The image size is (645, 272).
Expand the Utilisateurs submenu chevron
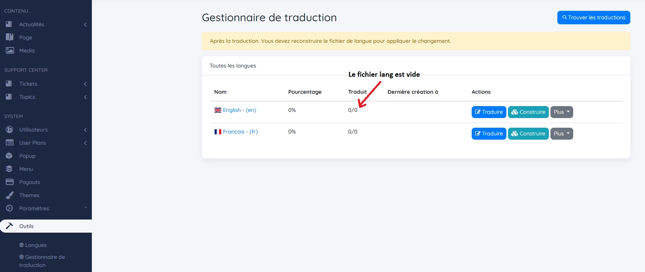click(85, 130)
